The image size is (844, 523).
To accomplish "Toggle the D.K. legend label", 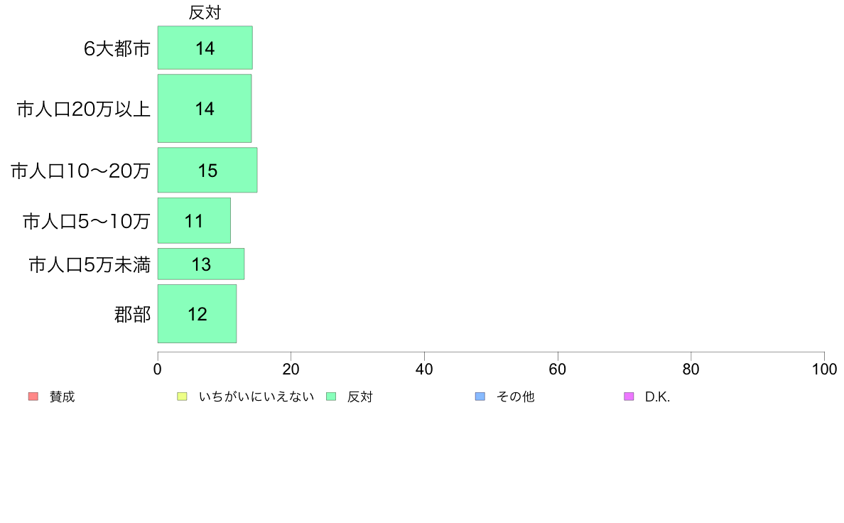I will pyautogui.click(x=657, y=397).
